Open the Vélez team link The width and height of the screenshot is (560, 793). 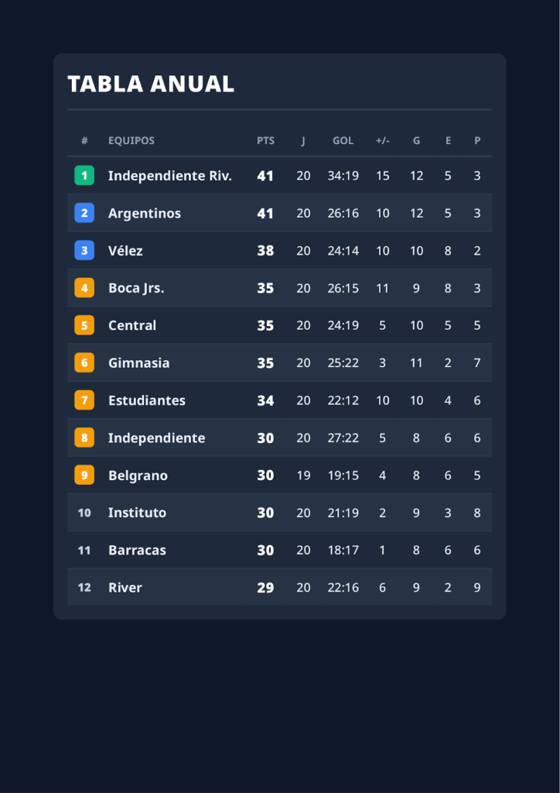[x=126, y=250]
